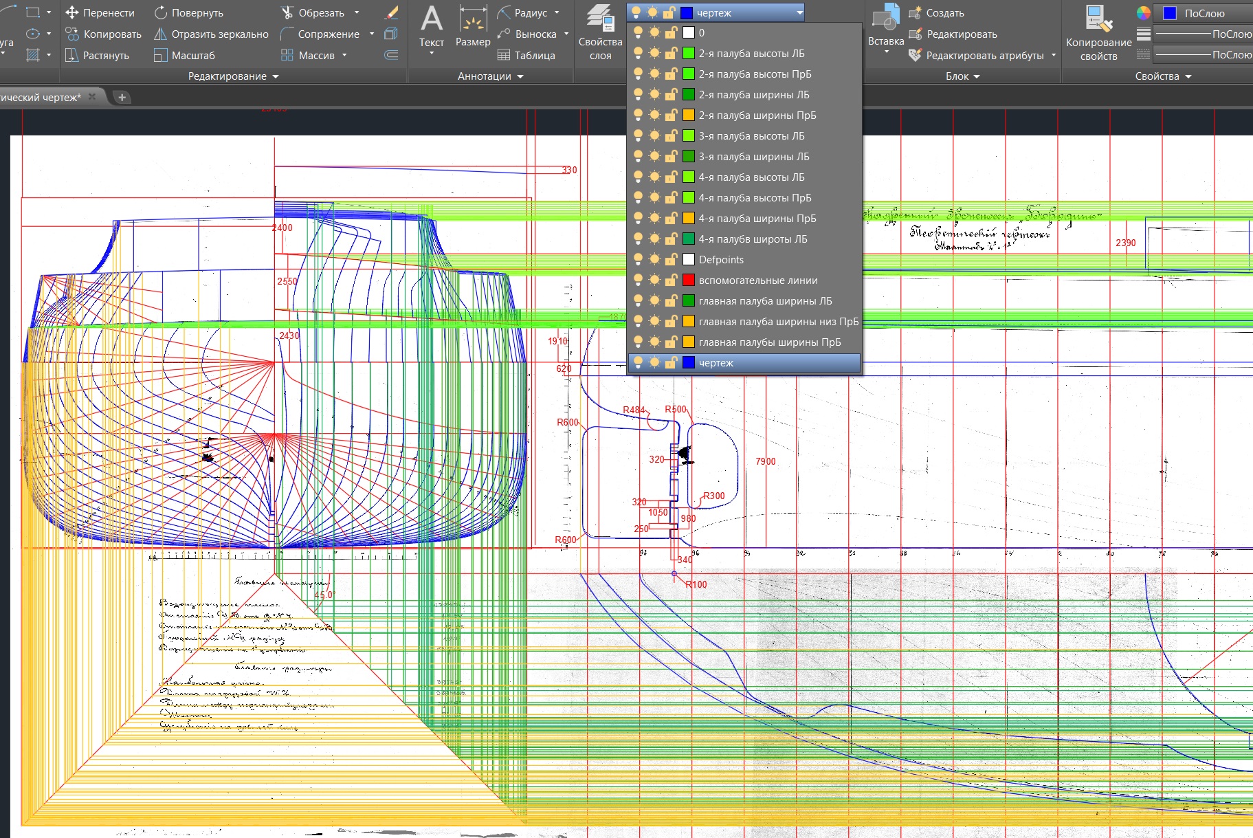Collapse the layer dropdown showing чертеж
The height and width of the screenshot is (838, 1253).
pyautogui.click(x=799, y=12)
